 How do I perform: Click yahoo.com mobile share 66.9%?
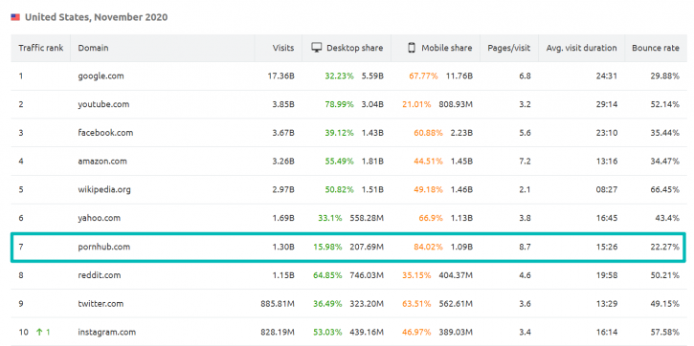point(431,218)
